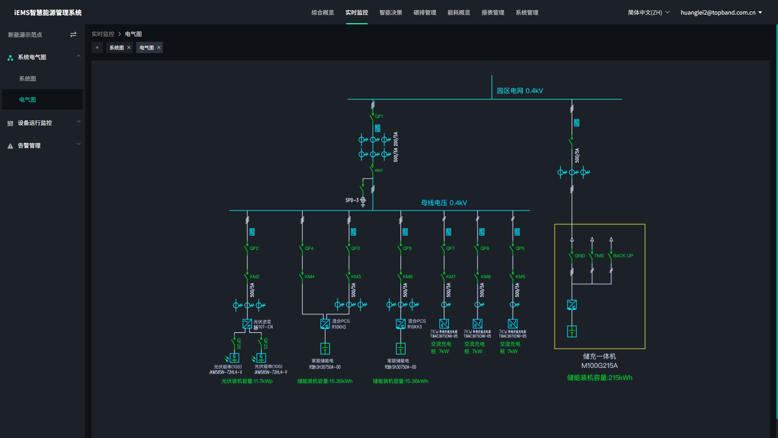778x438 pixels.
Task: Click the 混合PCS icon under KM3
Action: tap(325, 324)
